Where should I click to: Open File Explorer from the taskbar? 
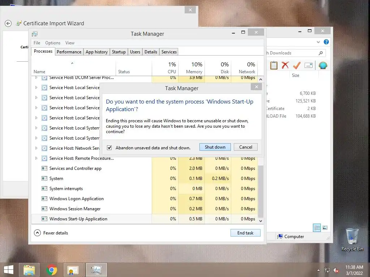[29, 270]
